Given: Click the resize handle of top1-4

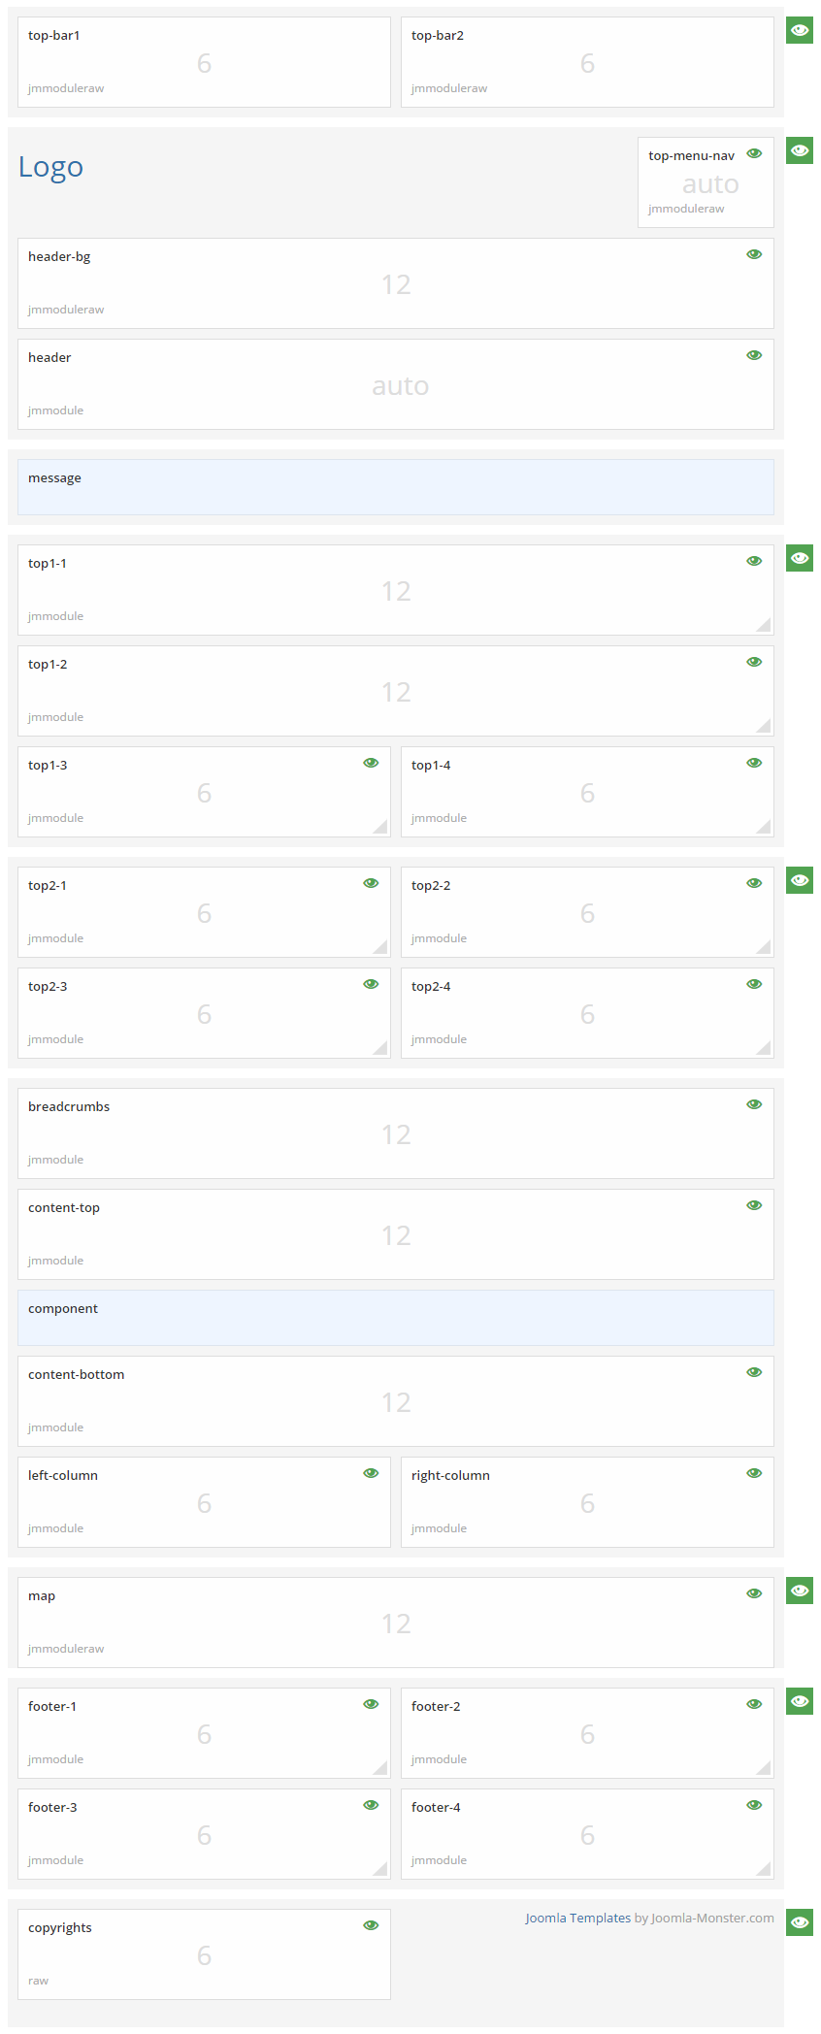Looking at the screenshot, I should [765, 828].
